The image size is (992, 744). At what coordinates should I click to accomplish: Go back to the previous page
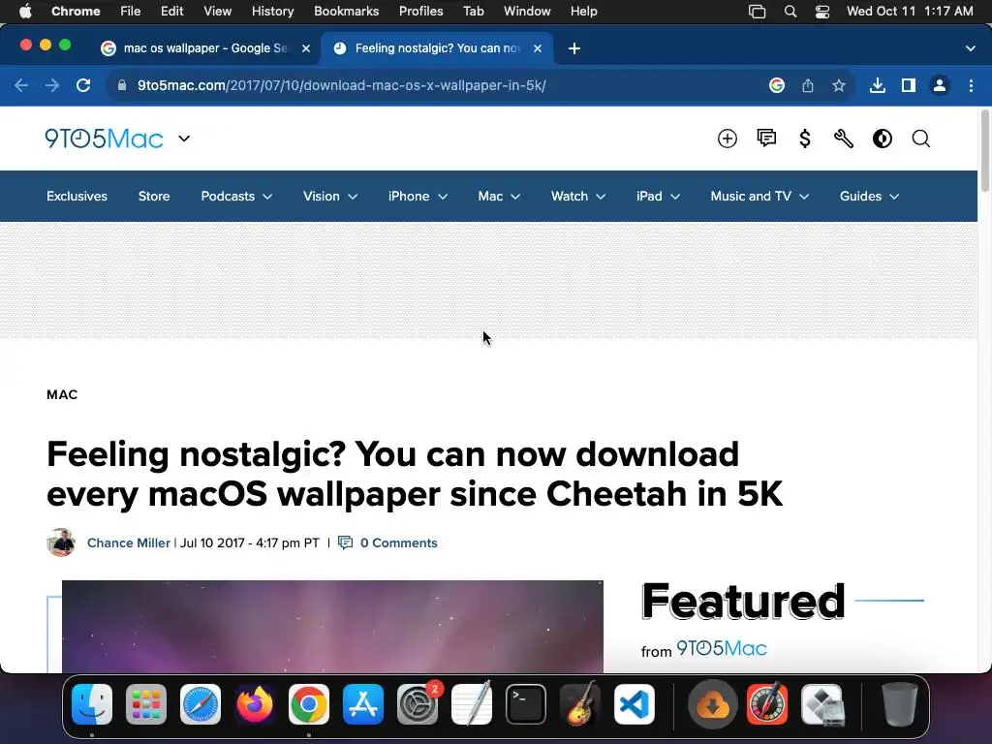coord(21,85)
